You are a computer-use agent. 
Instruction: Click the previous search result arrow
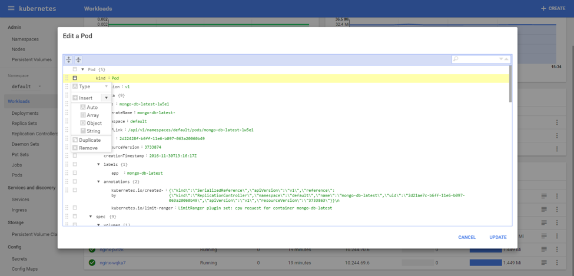pos(506,59)
